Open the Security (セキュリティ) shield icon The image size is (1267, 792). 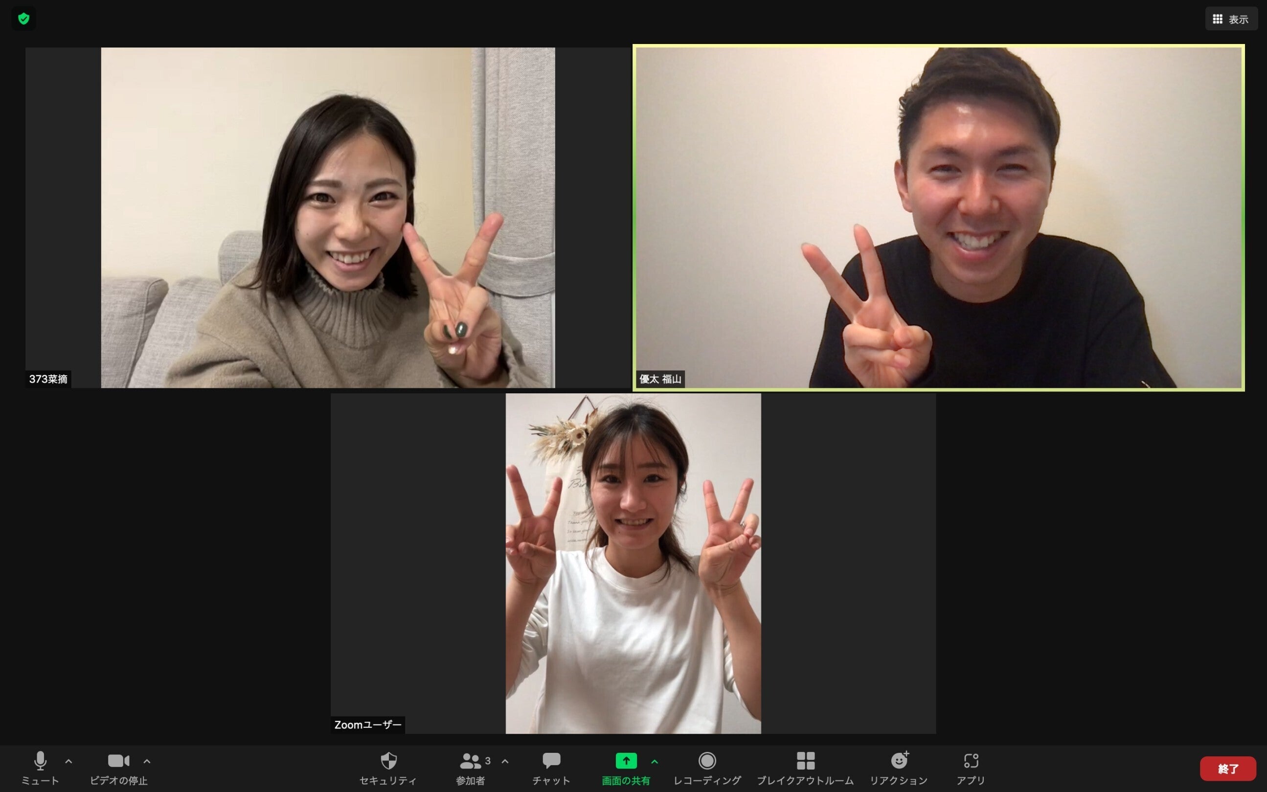pyautogui.click(x=388, y=761)
